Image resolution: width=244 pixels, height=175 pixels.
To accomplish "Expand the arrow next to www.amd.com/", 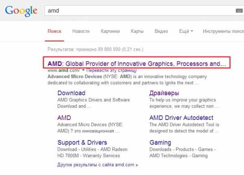I will [83, 70].
